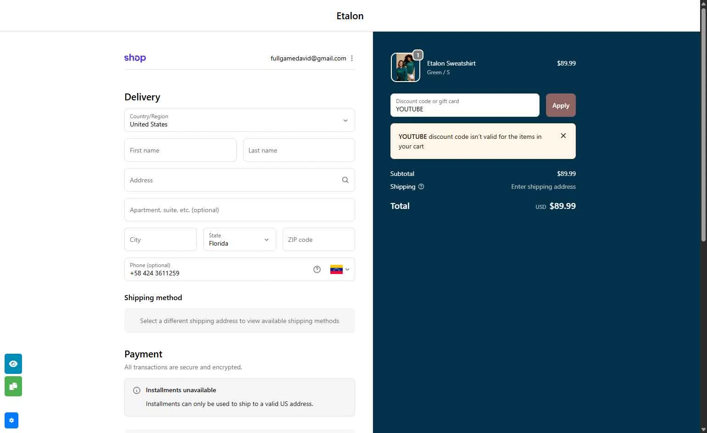Focus the Last name field
The image size is (707, 433).
click(x=299, y=150)
